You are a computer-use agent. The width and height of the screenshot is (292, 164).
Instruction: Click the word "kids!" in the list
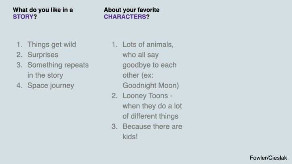(x=130, y=137)
